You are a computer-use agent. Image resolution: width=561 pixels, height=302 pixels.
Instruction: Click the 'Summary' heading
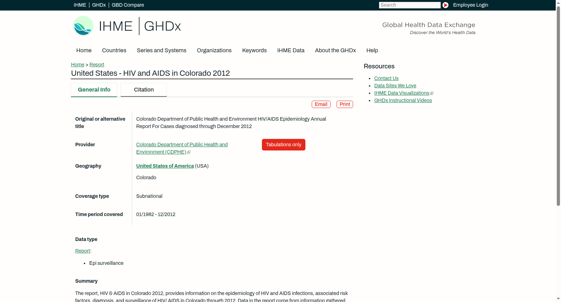tap(86, 281)
